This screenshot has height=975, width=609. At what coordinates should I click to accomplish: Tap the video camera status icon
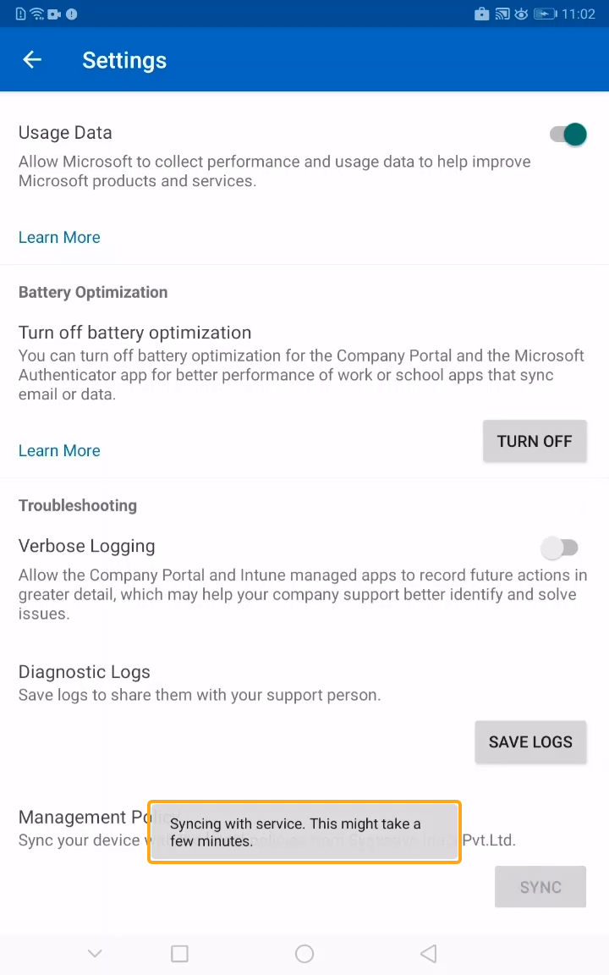coord(55,14)
